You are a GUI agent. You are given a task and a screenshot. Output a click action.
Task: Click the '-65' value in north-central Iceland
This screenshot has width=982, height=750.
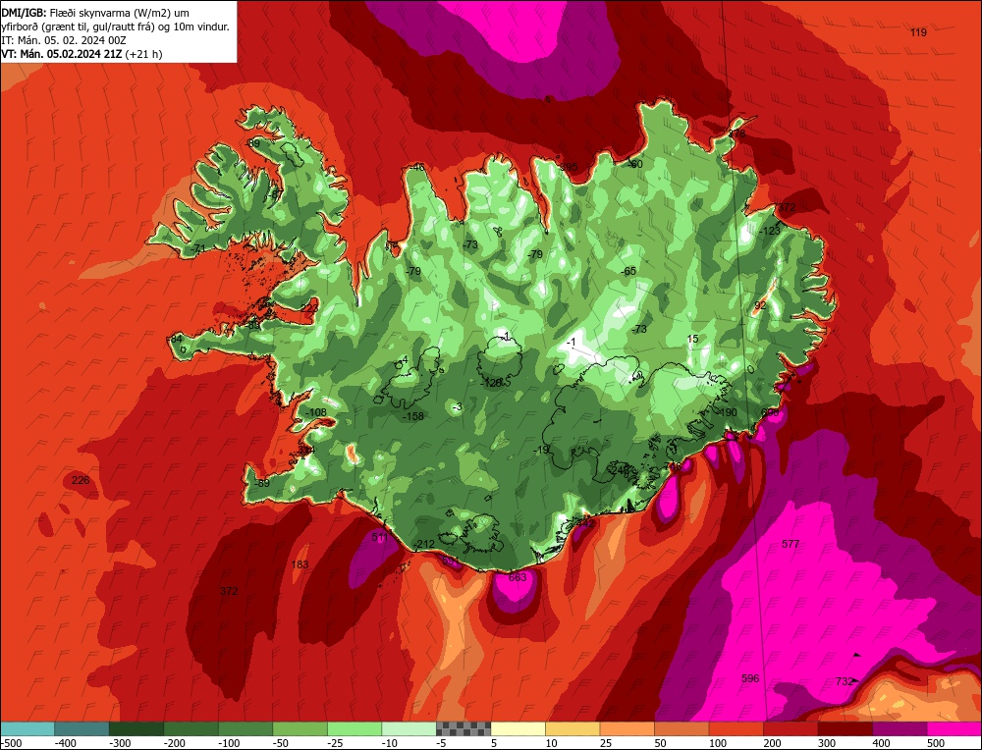pyautogui.click(x=628, y=271)
